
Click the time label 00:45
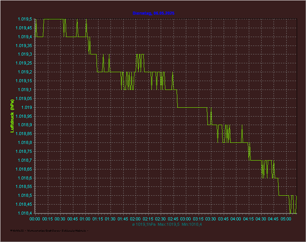[73, 219]
